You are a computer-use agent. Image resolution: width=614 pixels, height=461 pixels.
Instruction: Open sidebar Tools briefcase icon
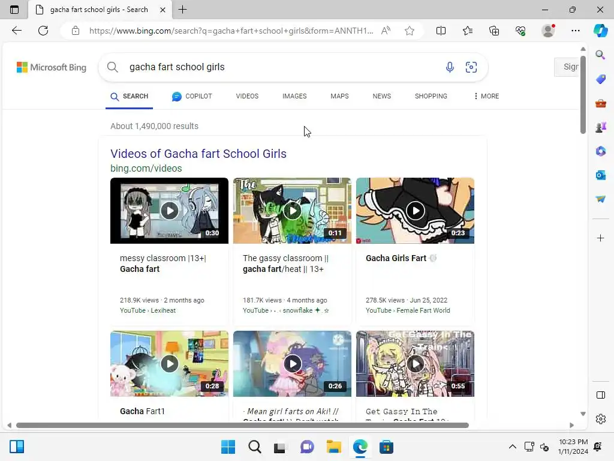(600, 103)
